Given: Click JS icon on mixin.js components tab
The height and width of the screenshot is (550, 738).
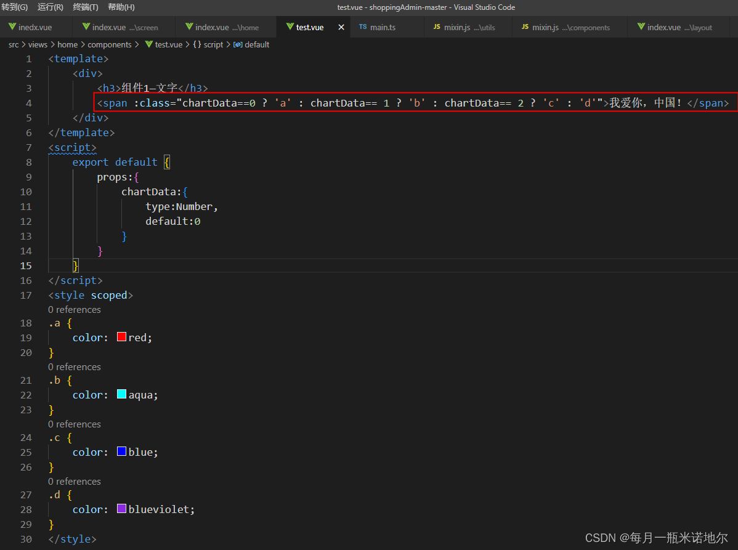Looking at the screenshot, I should (x=525, y=27).
